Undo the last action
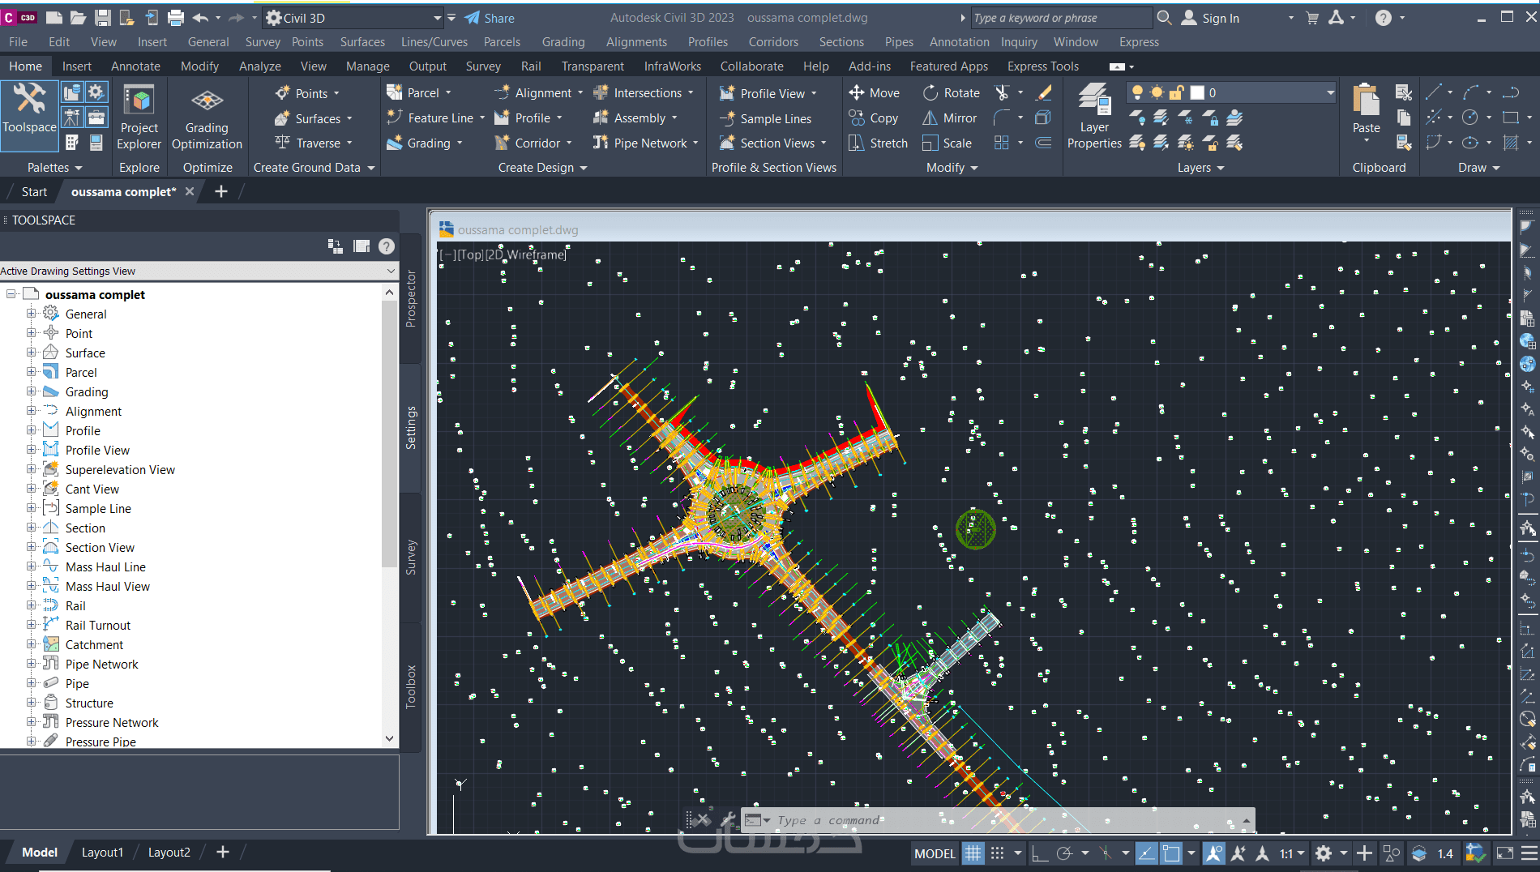 tap(200, 18)
